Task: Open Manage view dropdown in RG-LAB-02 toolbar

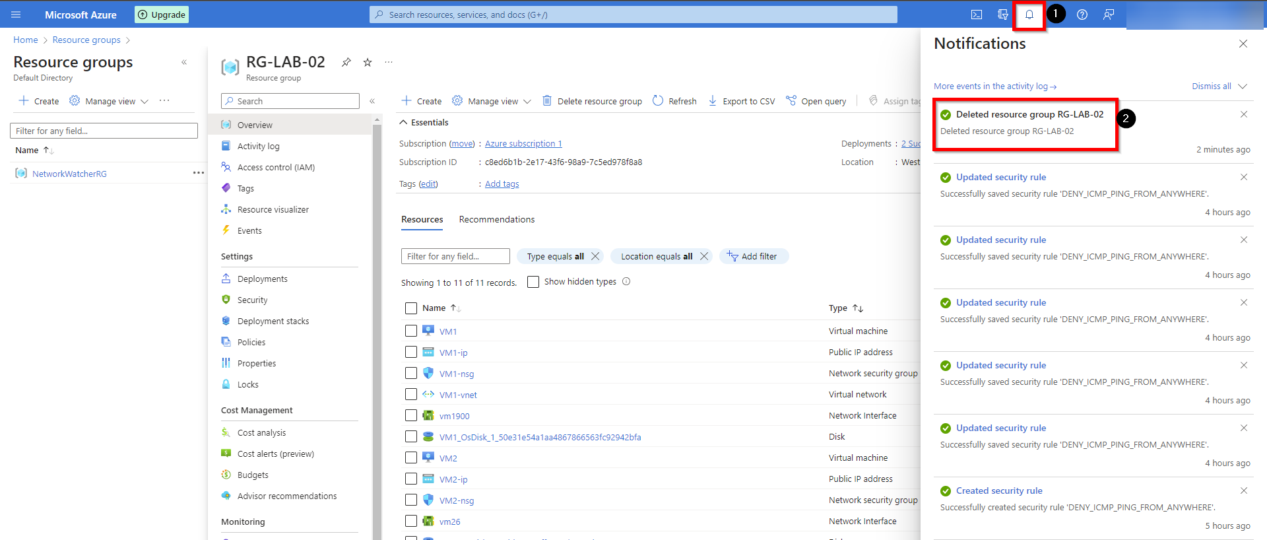Action: (492, 101)
